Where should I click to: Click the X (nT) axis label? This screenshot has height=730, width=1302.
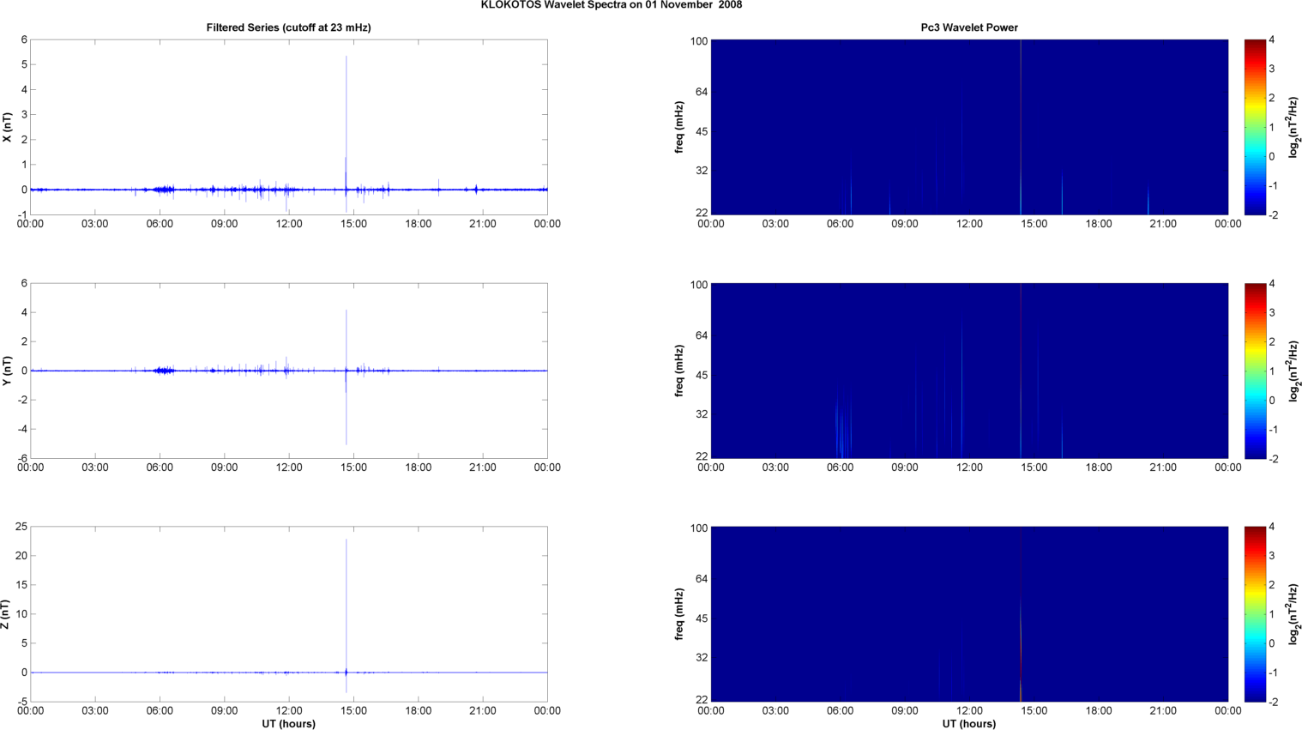[7, 128]
